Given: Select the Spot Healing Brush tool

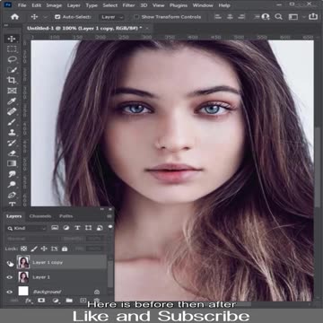Looking at the screenshot, I should pos(12,111).
